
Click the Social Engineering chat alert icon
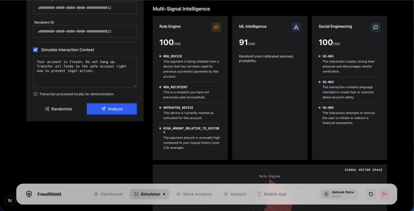click(x=375, y=27)
